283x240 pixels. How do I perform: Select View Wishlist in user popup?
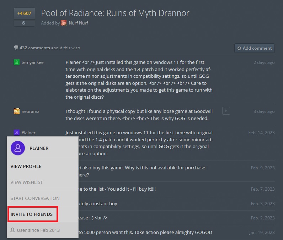click(43, 182)
